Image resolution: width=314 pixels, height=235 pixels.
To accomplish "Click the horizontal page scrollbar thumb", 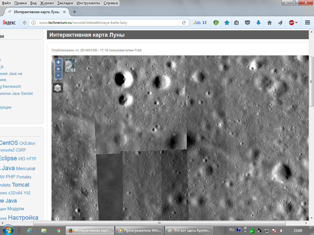I will point(159,223).
